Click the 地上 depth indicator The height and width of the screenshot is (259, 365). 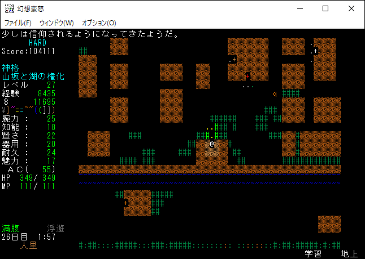click(x=349, y=254)
